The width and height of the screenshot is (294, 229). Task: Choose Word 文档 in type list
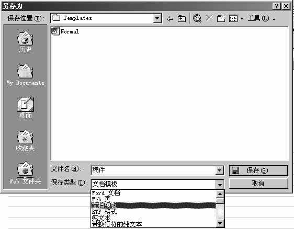point(154,193)
